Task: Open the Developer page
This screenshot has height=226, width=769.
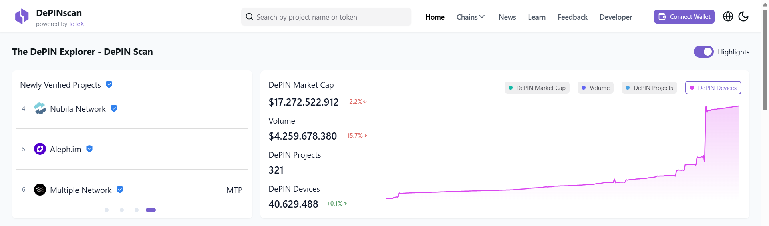Action: 616,17
